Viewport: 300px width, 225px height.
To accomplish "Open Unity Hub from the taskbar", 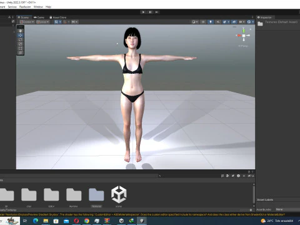I will tap(121, 221).
